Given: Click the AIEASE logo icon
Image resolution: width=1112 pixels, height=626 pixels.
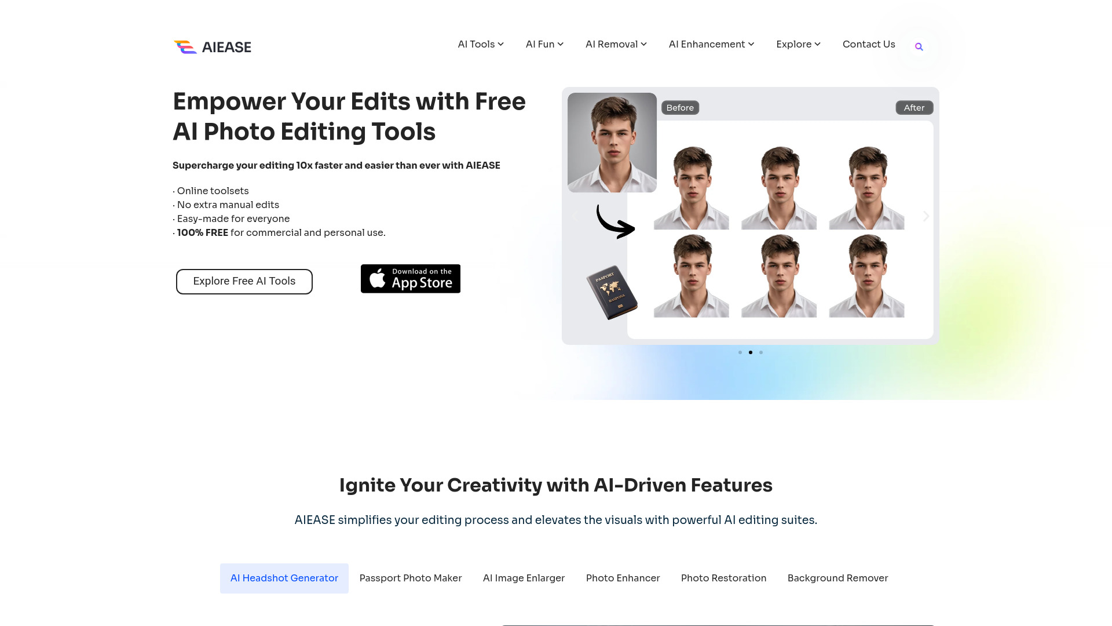Looking at the screenshot, I should tap(184, 48).
